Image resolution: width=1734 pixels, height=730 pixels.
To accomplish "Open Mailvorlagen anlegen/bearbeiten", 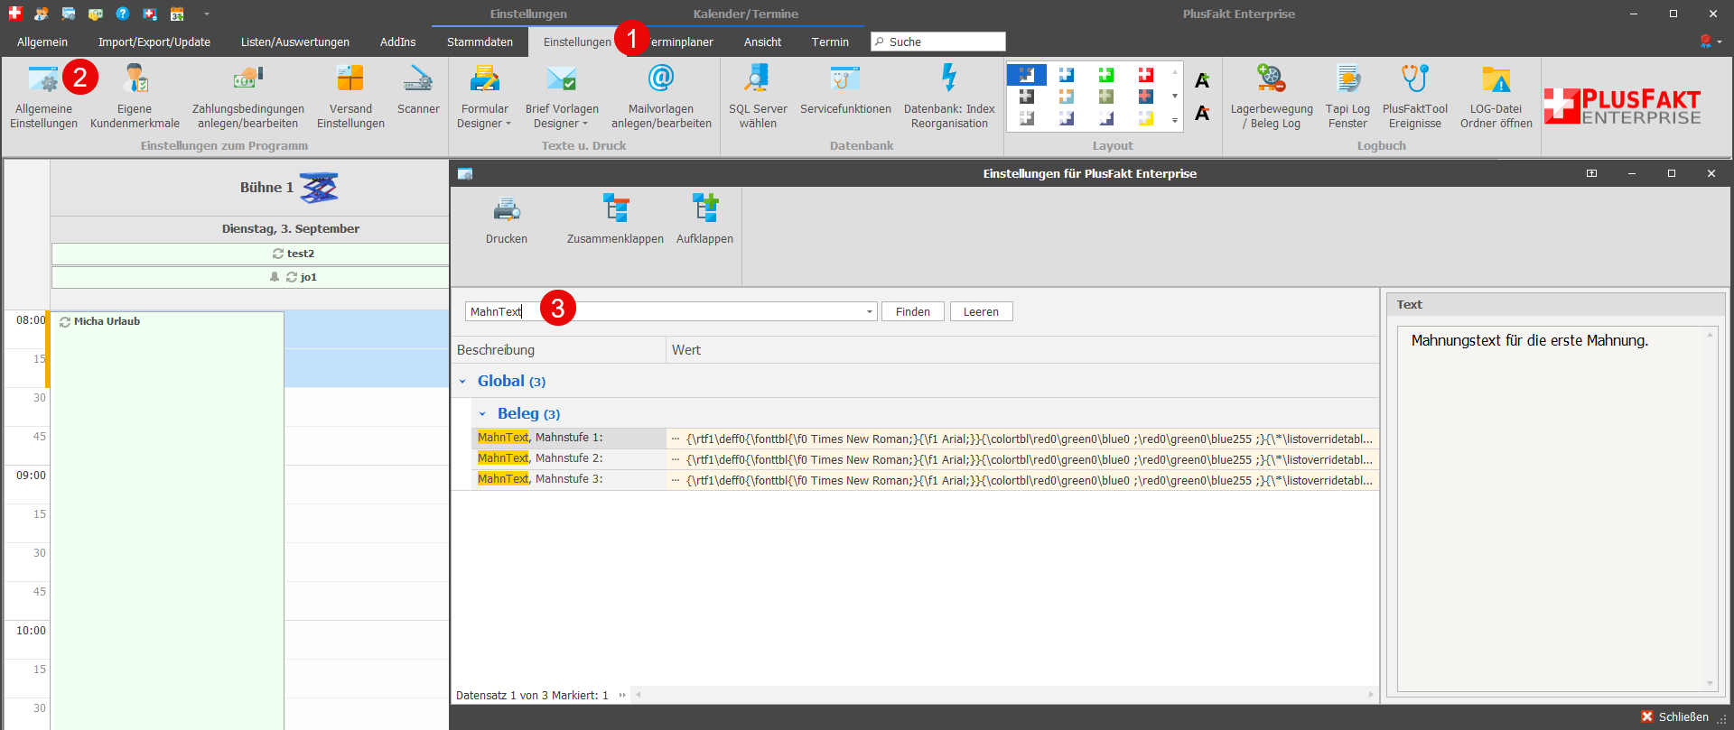I will tap(661, 97).
